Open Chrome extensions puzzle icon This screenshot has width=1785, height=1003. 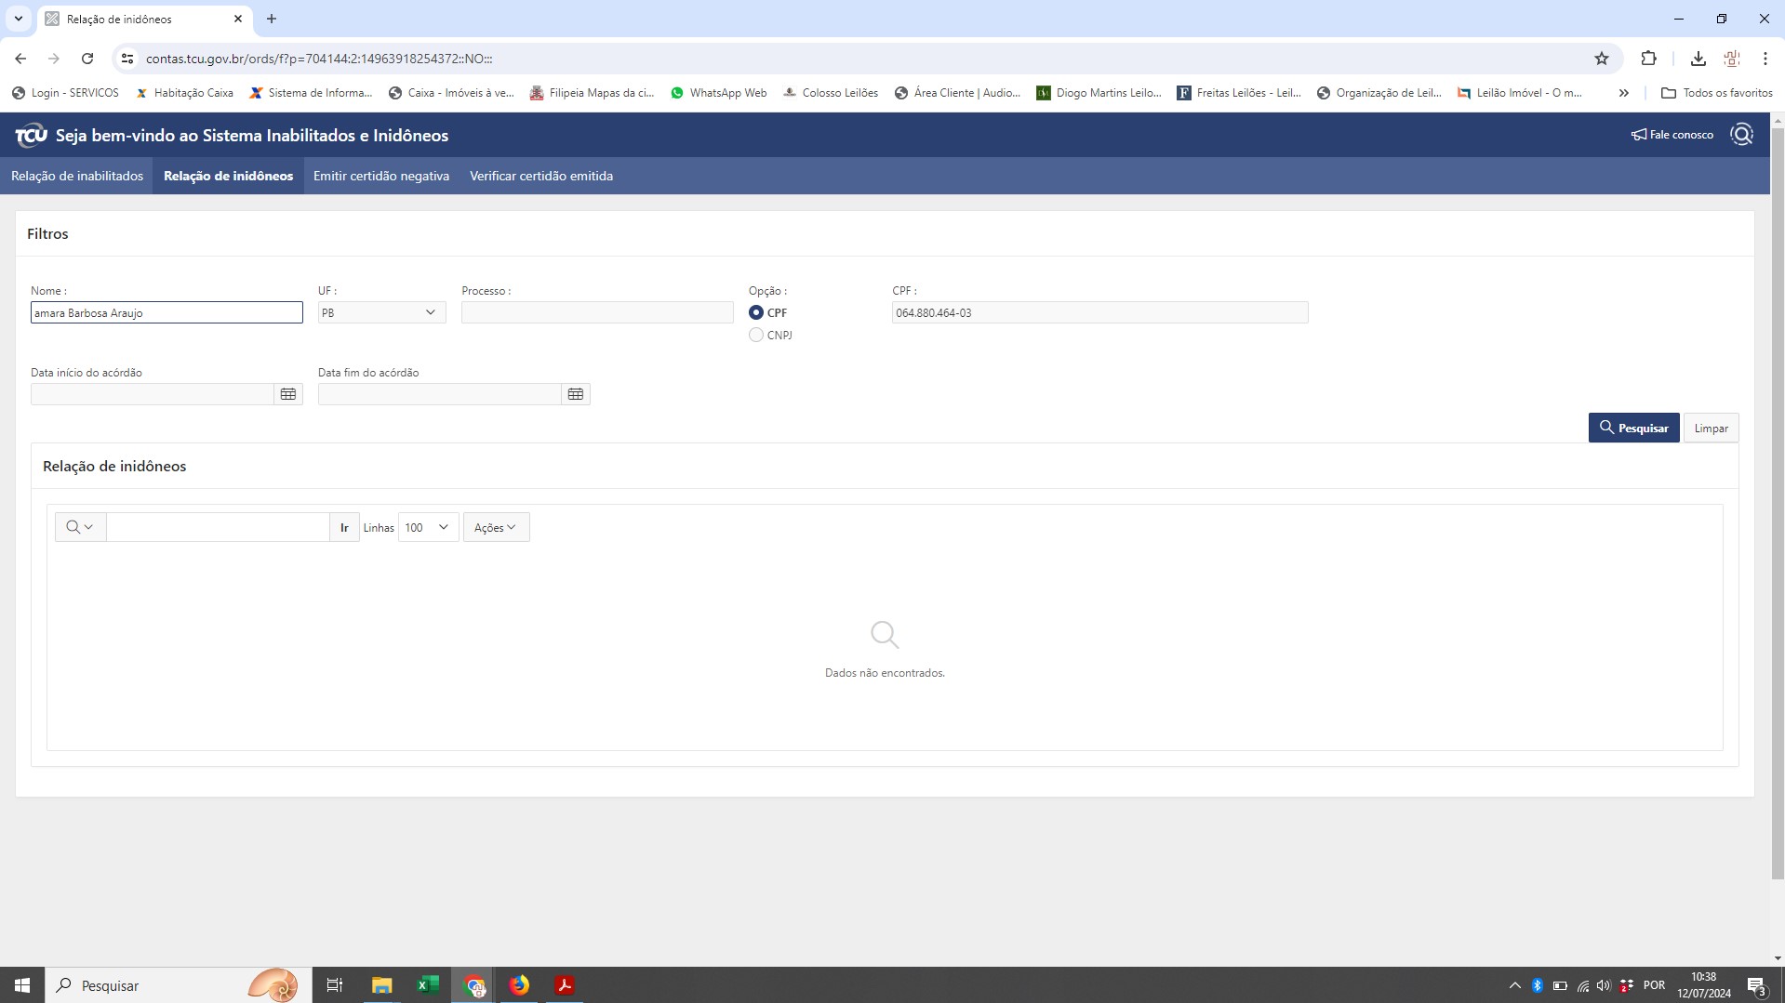pos(1648,59)
